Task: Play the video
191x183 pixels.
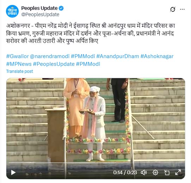Action: coord(13,172)
